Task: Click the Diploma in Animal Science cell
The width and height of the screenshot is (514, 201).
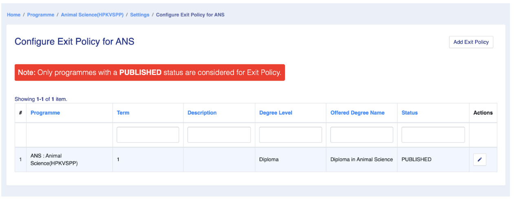Action: click(362, 159)
